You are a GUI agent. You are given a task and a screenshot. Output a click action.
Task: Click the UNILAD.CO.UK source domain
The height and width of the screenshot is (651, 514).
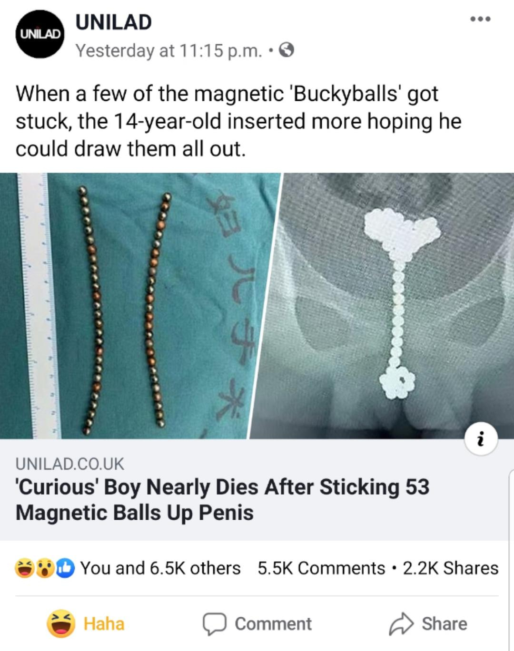point(69,463)
